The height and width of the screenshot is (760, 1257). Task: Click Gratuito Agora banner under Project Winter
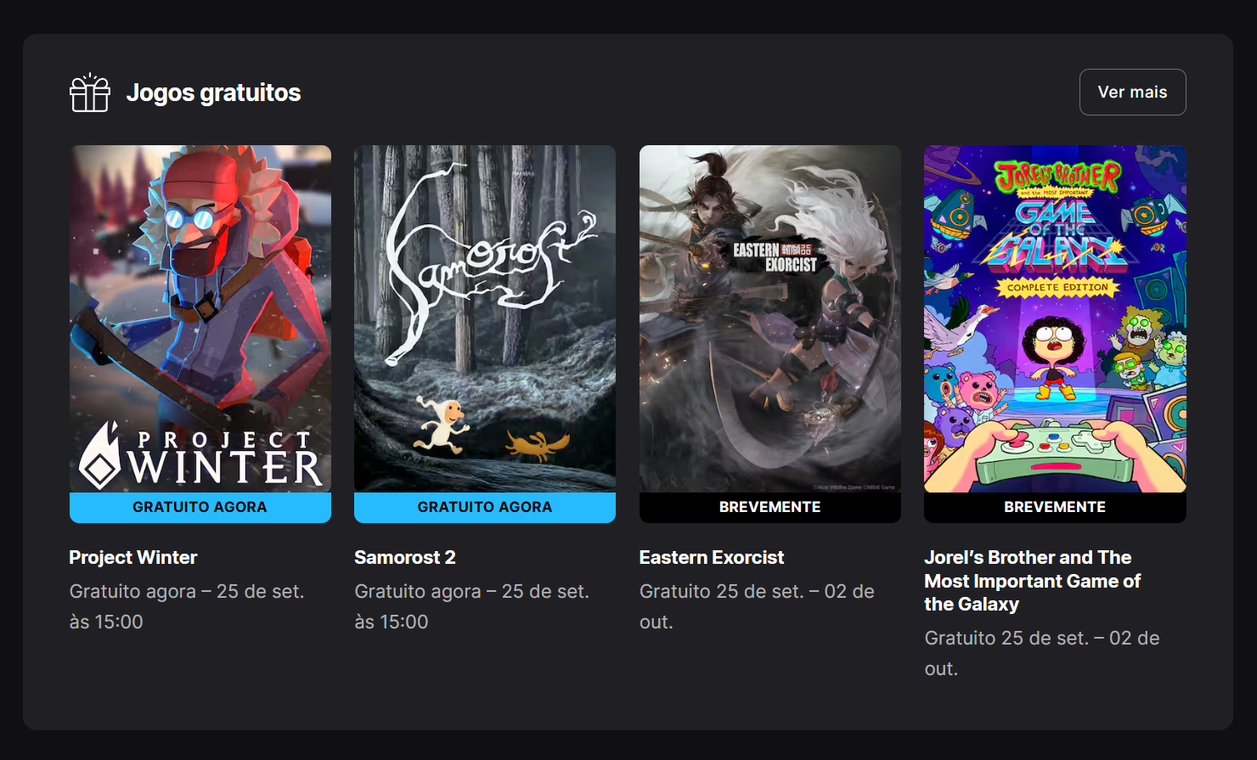click(200, 507)
